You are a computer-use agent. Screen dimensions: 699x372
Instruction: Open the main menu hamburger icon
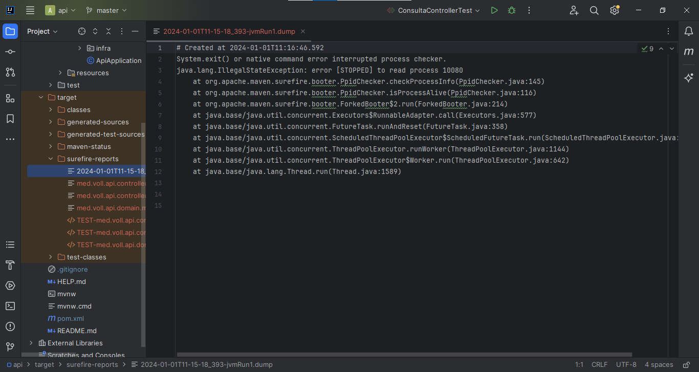click(x=30, y=10)
